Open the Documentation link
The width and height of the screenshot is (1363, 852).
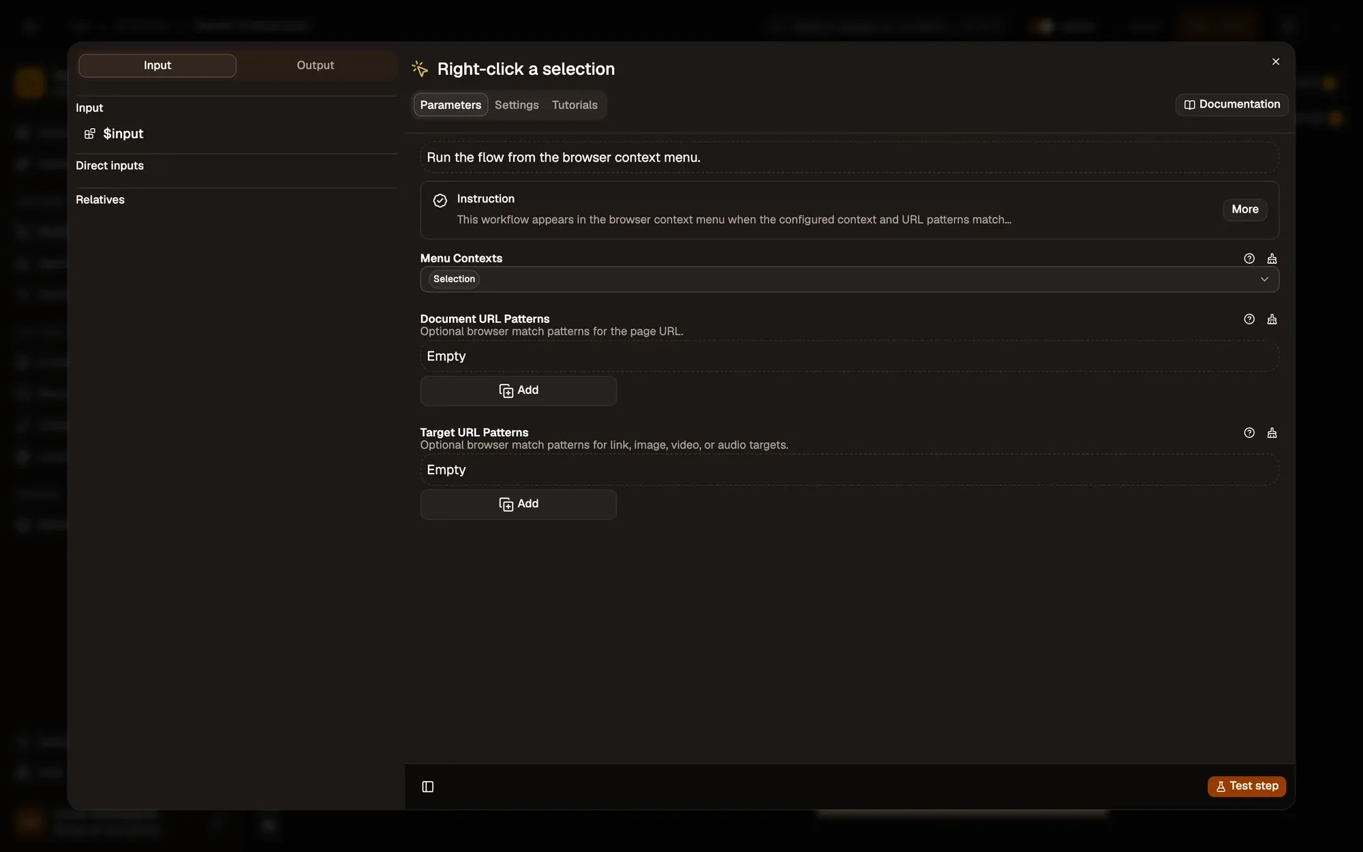pyautogui.click(x=1232, y=104)
